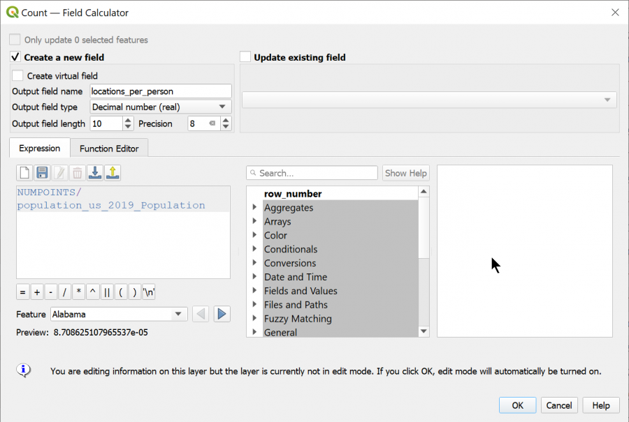The image size is (629, 422).
Task: Check Update existing field
Action: (x=245, y=57)
